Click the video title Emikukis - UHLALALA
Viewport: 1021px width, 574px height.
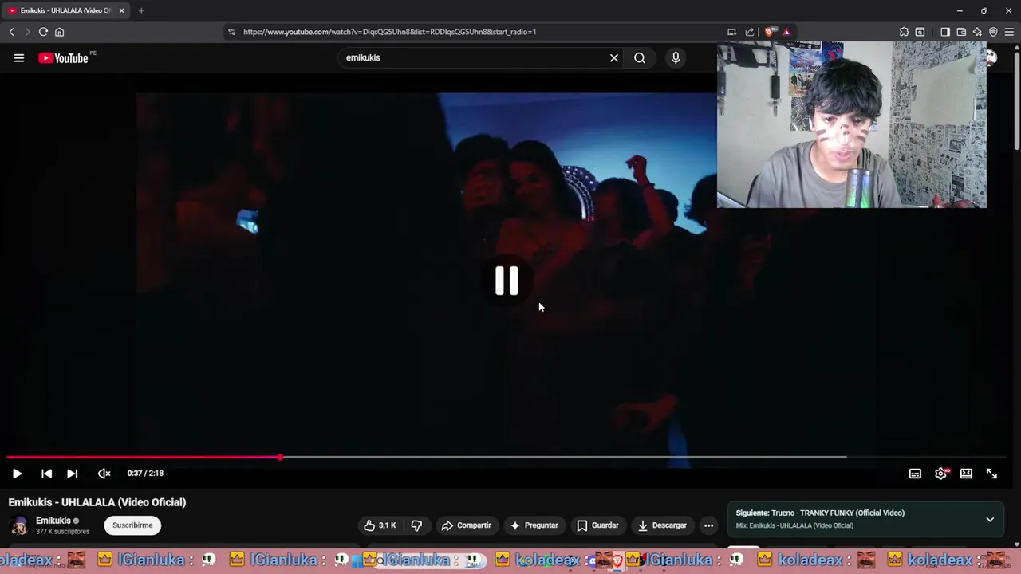[97, 502]
